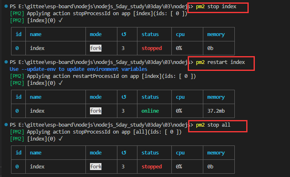Select the 'pm2 stop all' command text
This screenshot has height=177, width=290.
(x=213, y=125)
